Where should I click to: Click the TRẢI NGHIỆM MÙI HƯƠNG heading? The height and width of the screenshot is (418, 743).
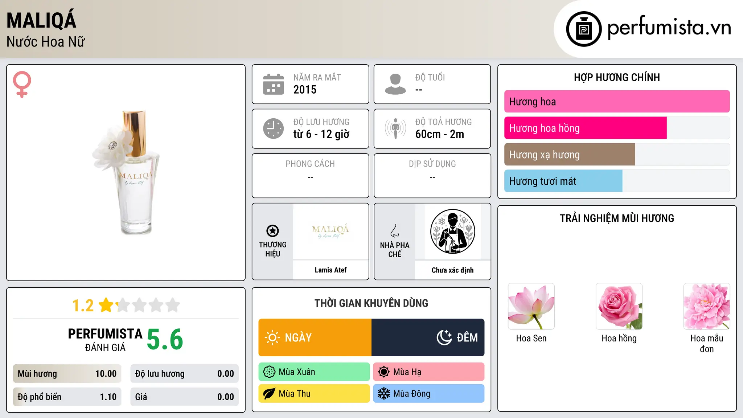tap(617, 218)
